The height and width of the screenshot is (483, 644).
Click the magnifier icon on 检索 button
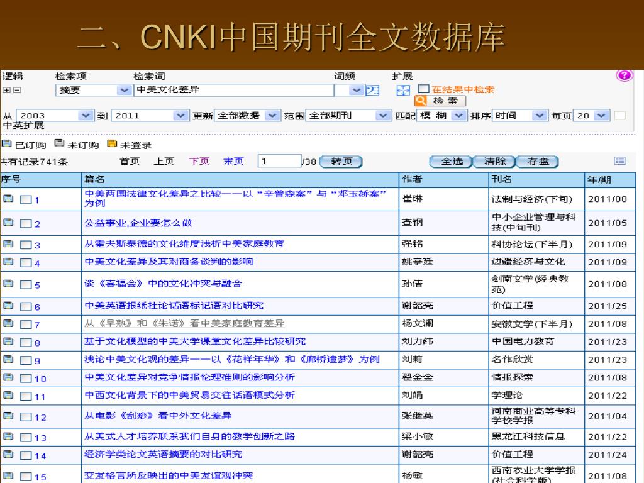point(420,101)
